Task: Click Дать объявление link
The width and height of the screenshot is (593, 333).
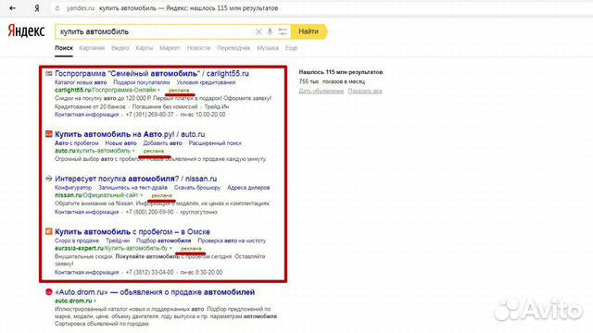Action: coord(322,91)
